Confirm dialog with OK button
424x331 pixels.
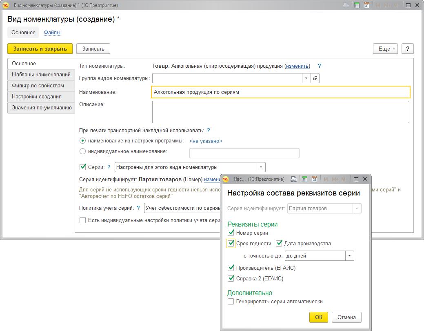point(319,317)
